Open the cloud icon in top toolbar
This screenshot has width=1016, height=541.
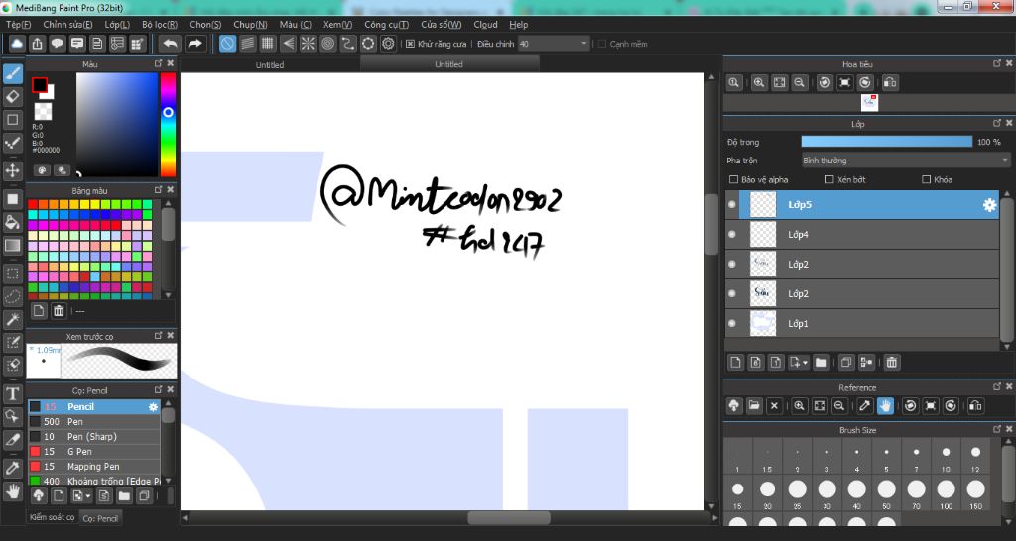pyautogui.click(x=17, y=44)
